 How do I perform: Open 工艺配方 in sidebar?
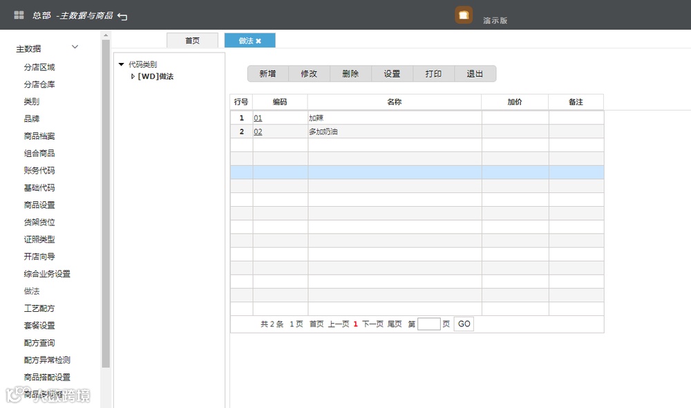point(39,308)
